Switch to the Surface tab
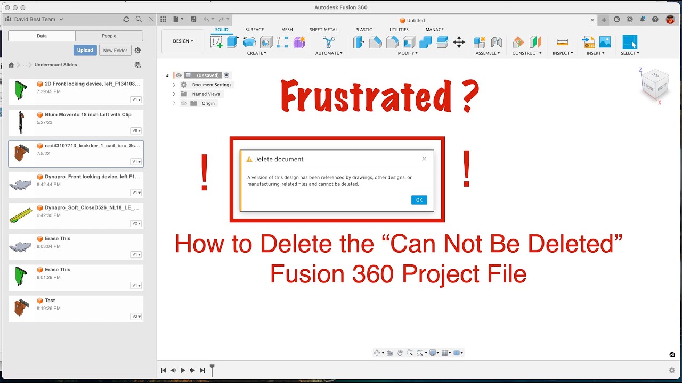This screenshot has height=383, width=682. coord(255,30)
